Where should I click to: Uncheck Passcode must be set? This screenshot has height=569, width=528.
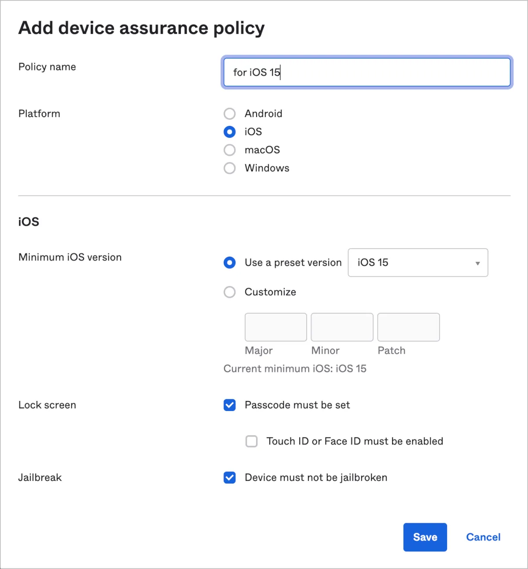[x=230, y=405]
